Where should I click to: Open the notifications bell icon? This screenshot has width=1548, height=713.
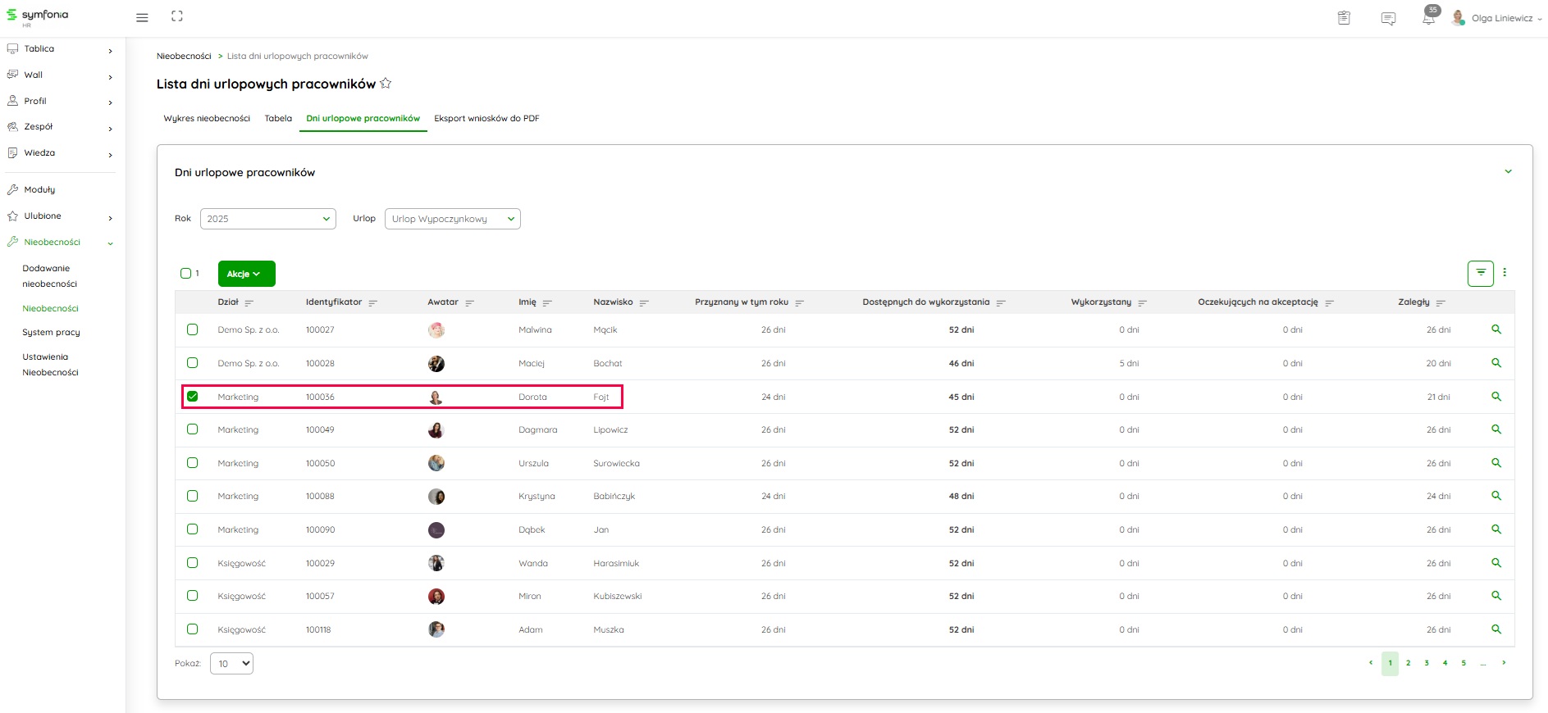point(1428,18)
